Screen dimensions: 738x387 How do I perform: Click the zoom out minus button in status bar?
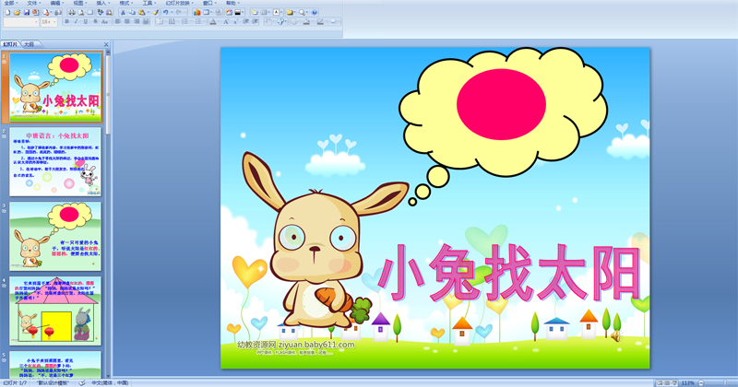coord(701,383)
